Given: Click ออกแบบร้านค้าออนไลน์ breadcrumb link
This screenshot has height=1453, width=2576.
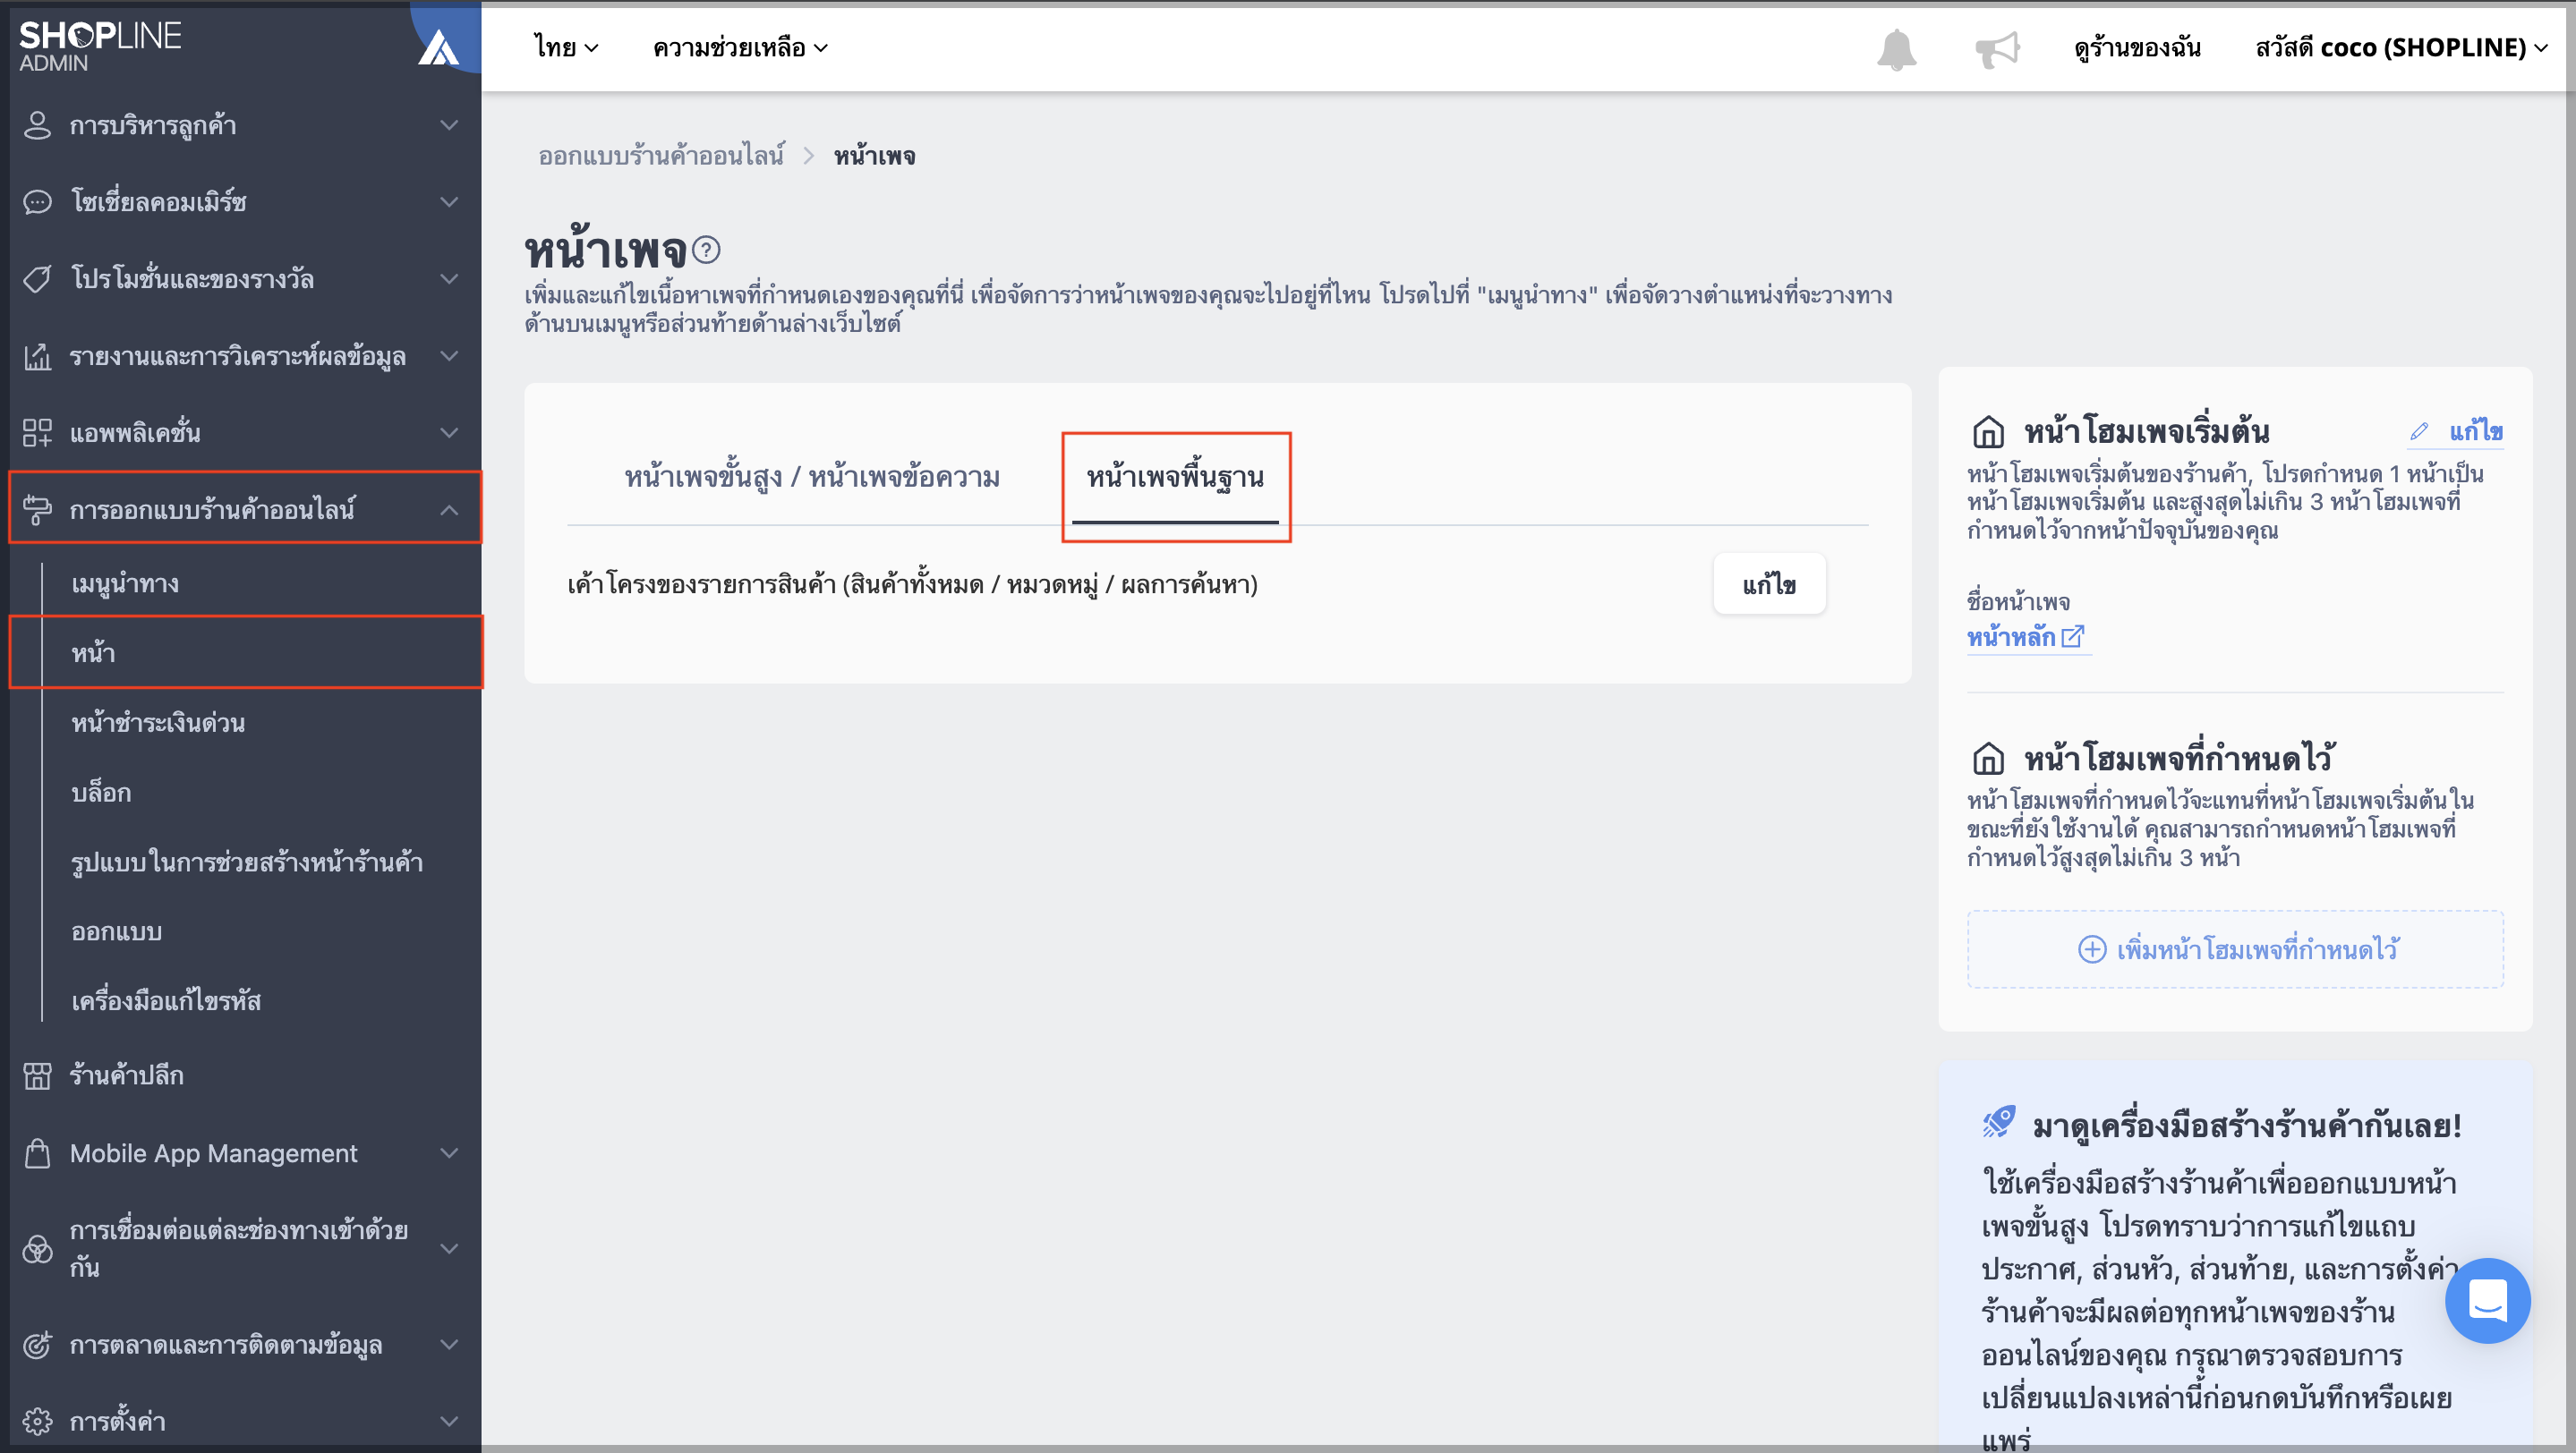Looking at the screenshot, I should tap(661, 157).
